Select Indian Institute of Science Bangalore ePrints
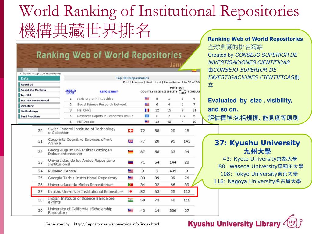 (81, 200)
